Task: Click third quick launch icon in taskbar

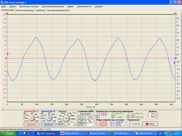Action: tap(29, 133)
